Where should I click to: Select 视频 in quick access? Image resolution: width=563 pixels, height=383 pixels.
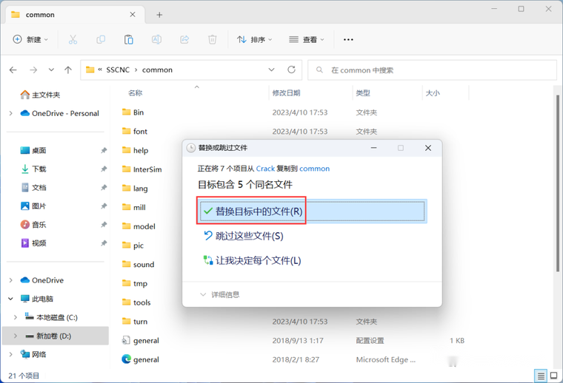coord(33,243)
